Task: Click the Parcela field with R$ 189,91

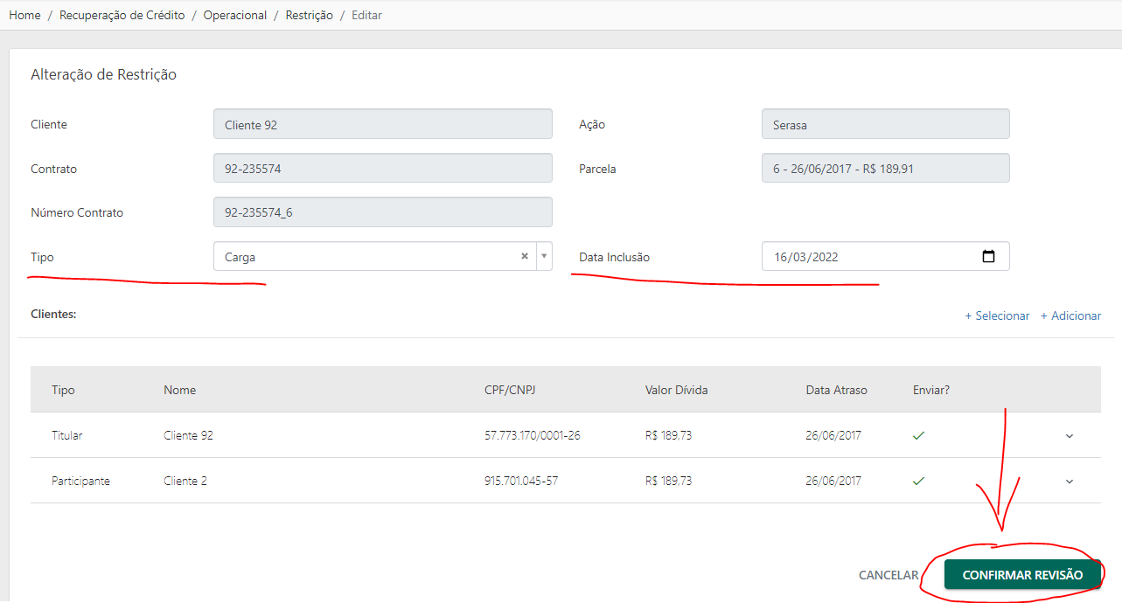Action: (x=886, y=169)
